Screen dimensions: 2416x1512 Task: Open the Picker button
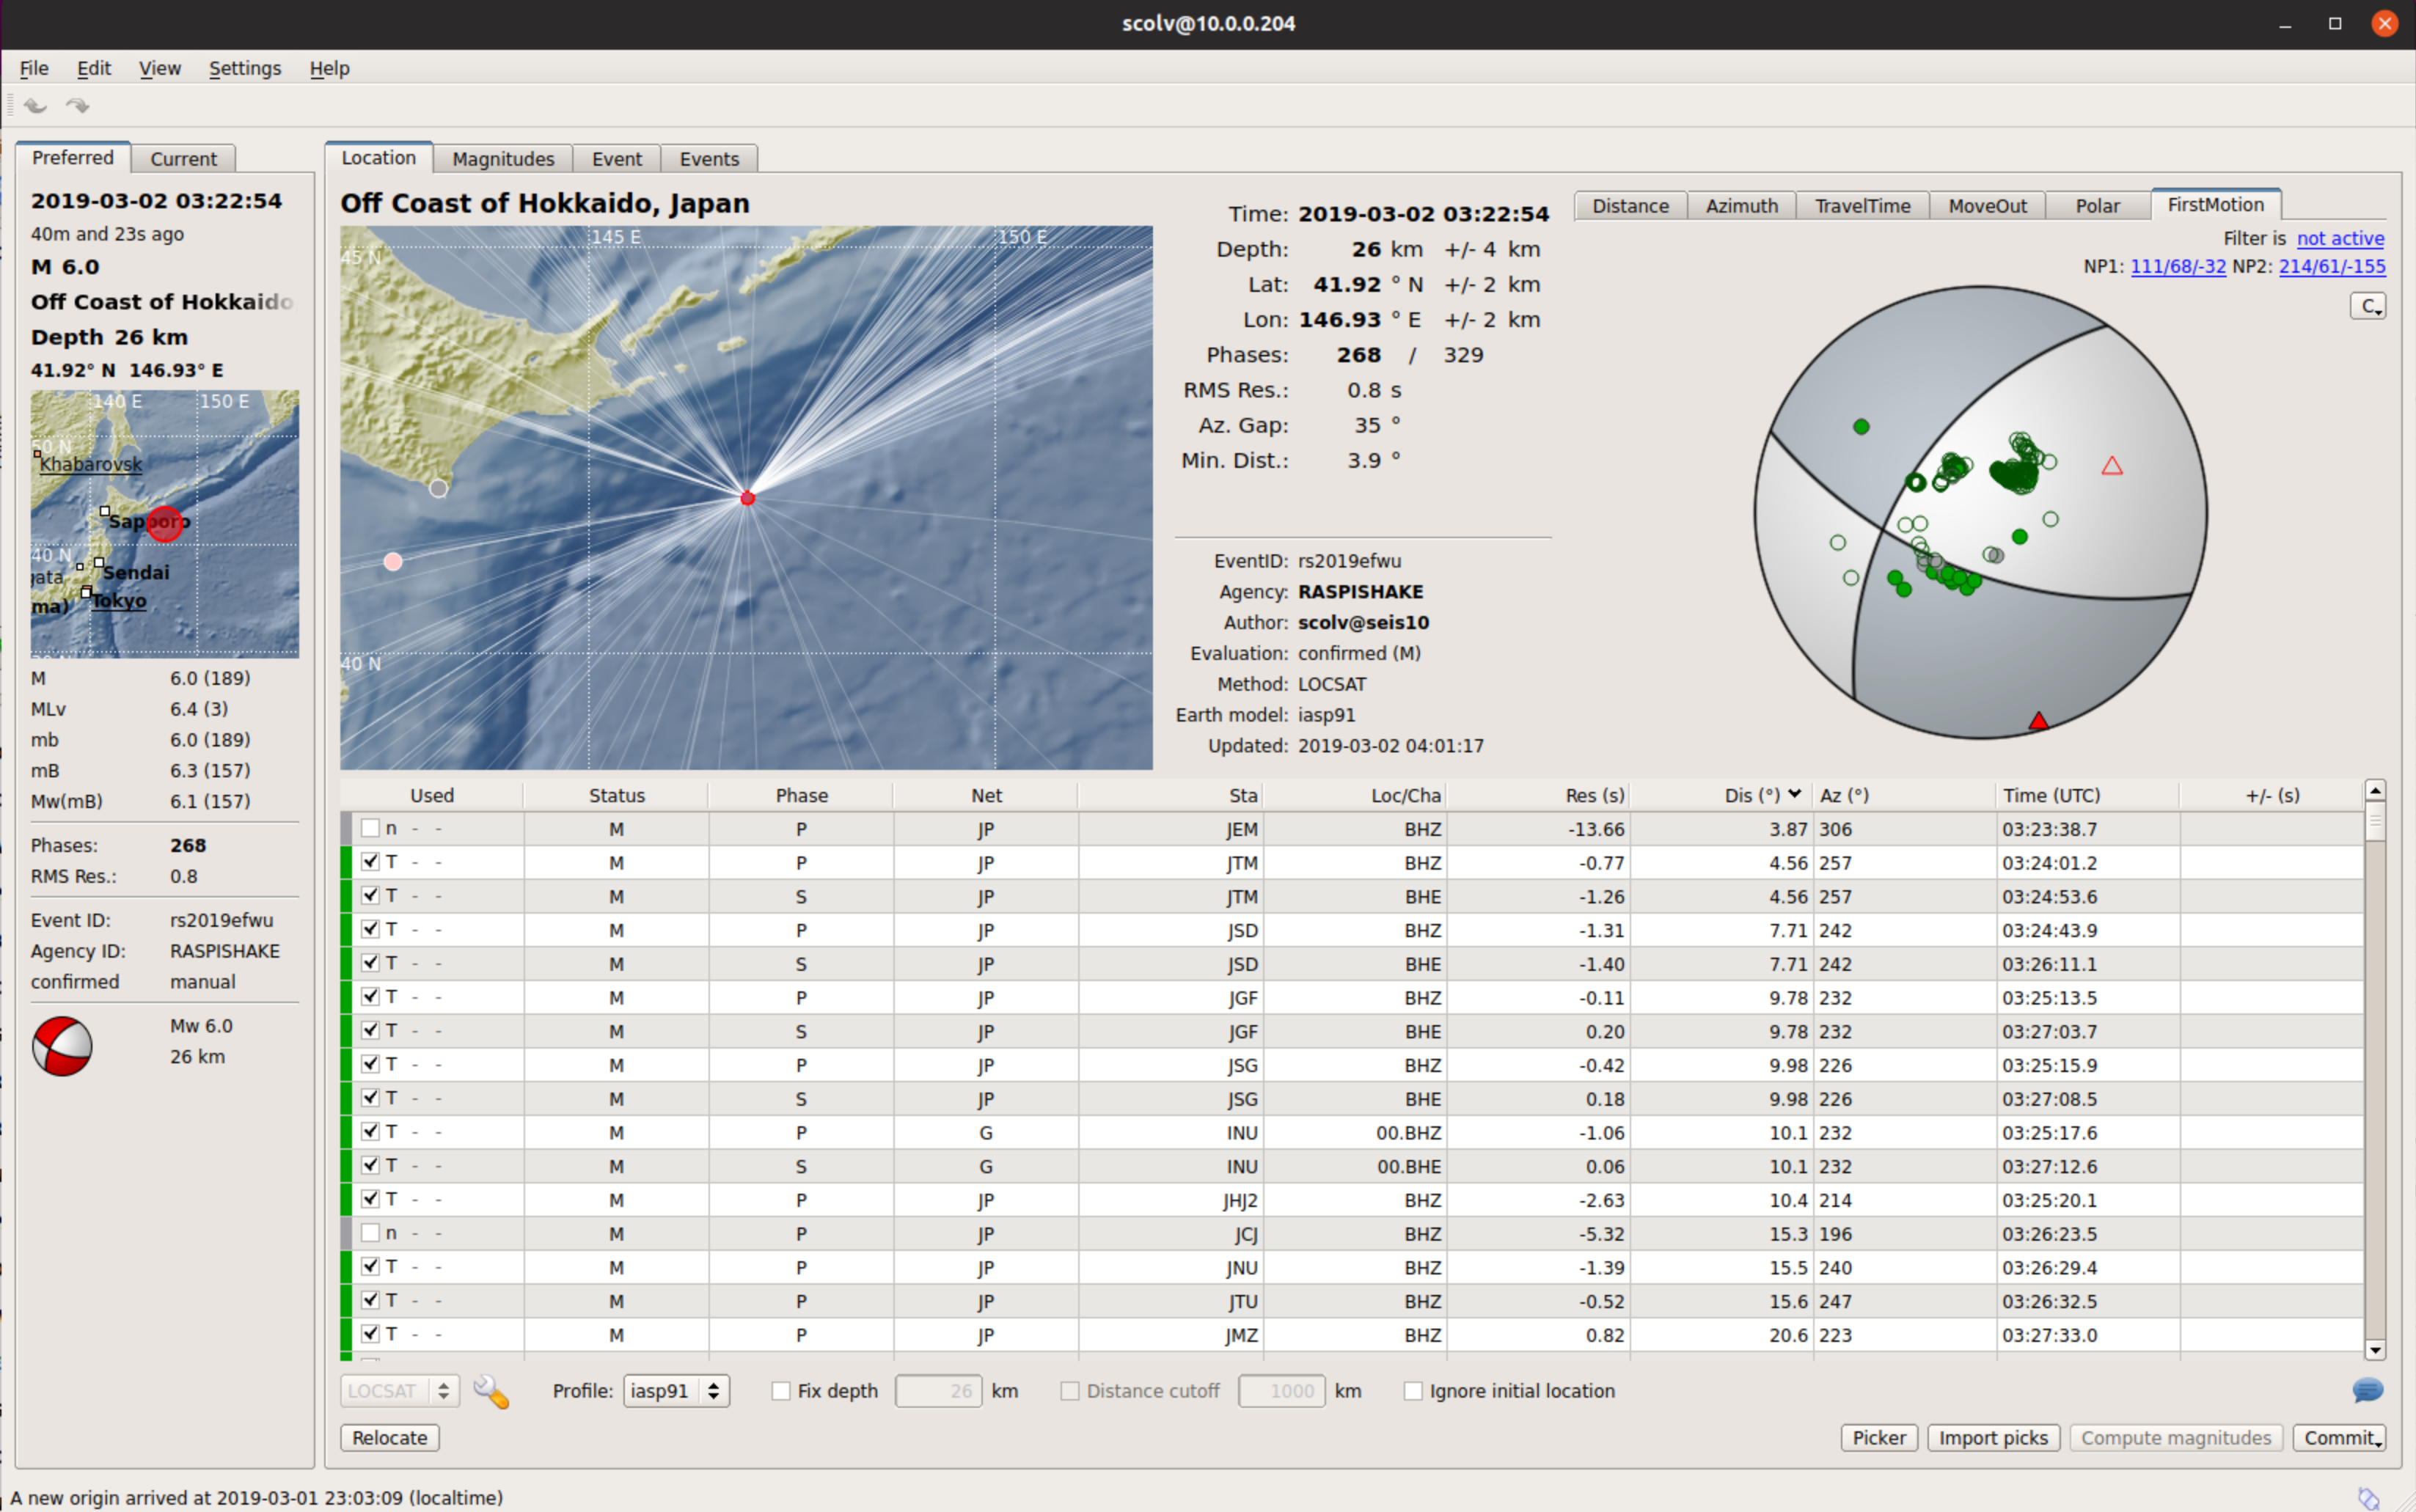pos(1879,1438)
